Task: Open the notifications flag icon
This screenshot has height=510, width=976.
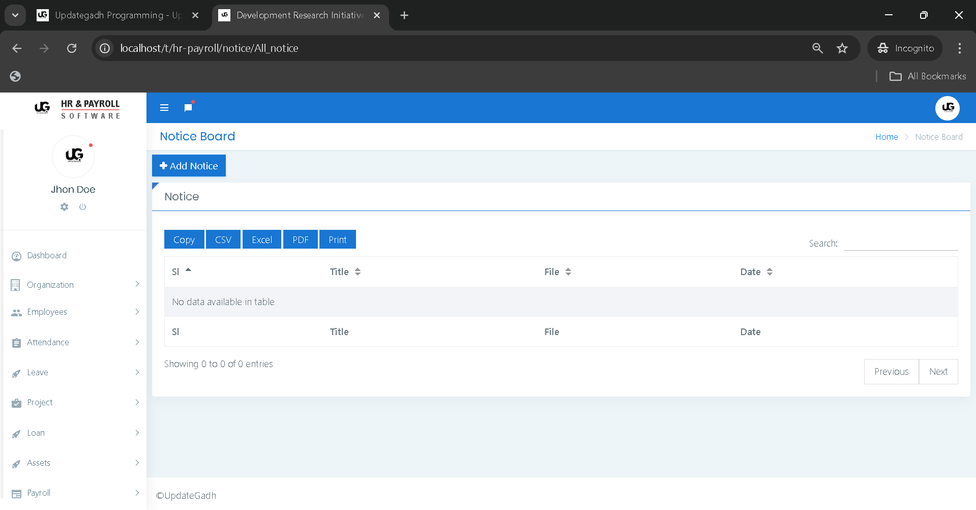Action: [188, 107]
